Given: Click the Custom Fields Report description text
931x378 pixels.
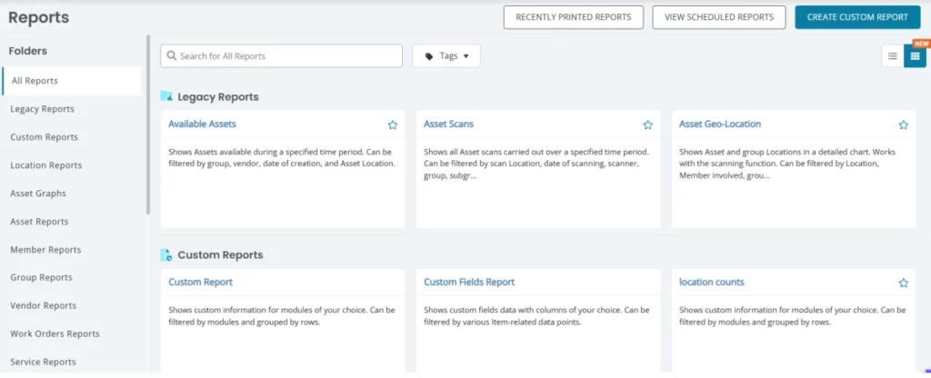Looking at the screenshot, I should (536, 316).
